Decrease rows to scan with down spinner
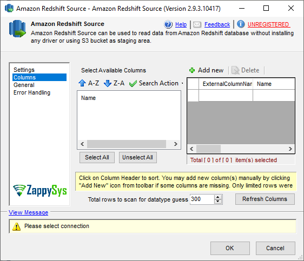 click(218, 202)
